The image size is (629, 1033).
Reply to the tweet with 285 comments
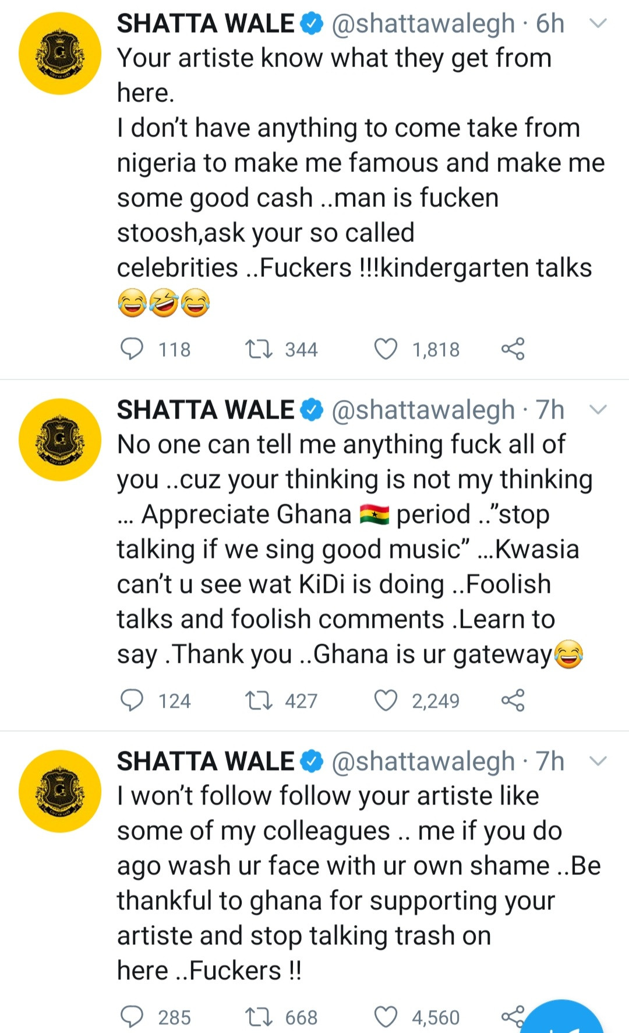coord(132,1017)
